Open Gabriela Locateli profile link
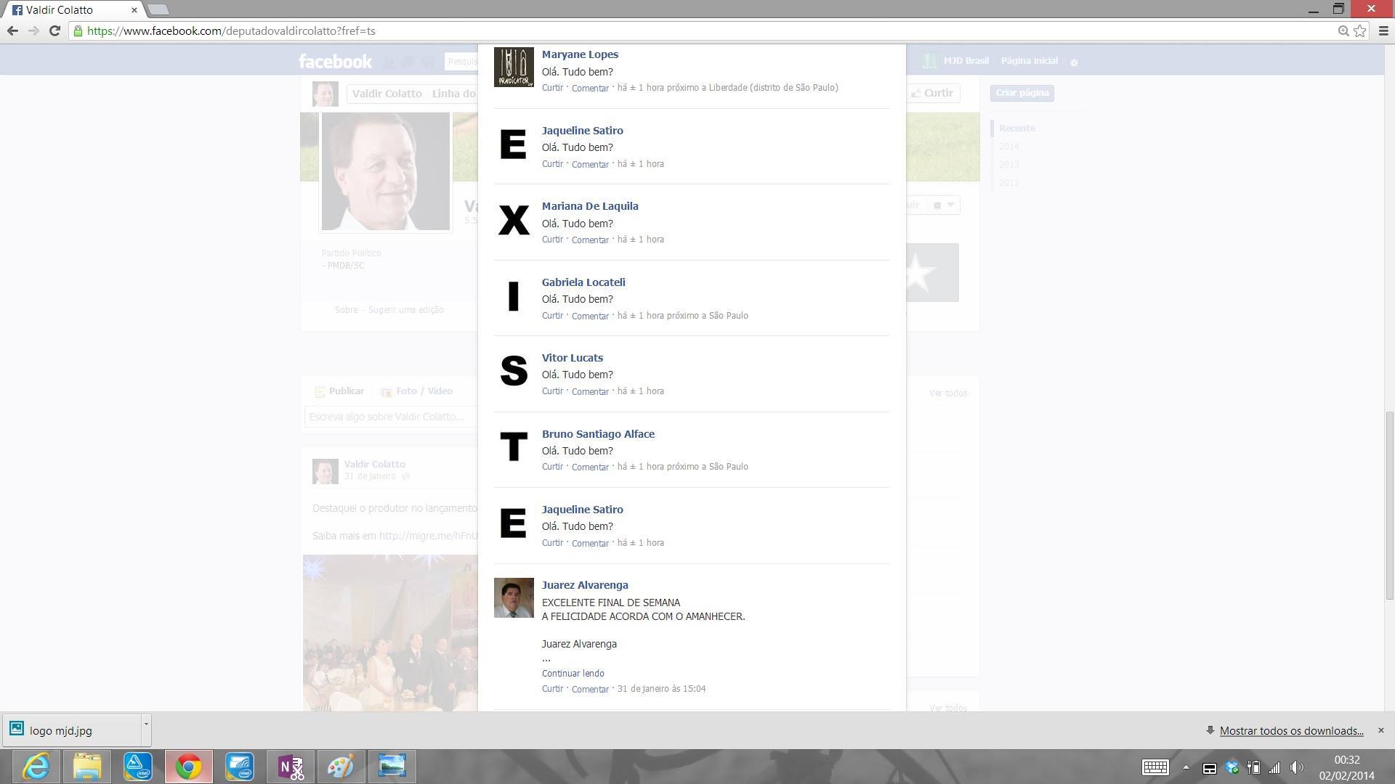This screenshot has width=1395, height=784. pos(583,282)
